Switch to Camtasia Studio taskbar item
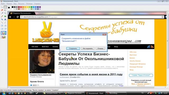This screenshot has width=169, height=95. point(53,93)
